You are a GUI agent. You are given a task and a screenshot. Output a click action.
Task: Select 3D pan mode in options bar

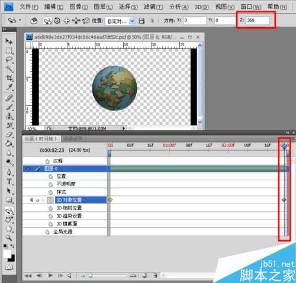coord(67,21)
